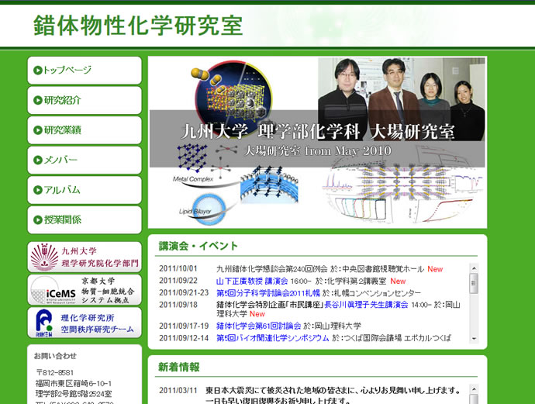The image size is (535, 404).
Task: Click the events list scroll-down arrow
Action: [474, 339]
